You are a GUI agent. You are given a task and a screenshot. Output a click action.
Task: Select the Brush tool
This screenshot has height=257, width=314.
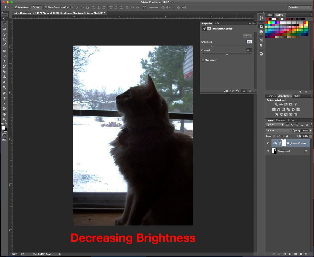coord(4,56)
